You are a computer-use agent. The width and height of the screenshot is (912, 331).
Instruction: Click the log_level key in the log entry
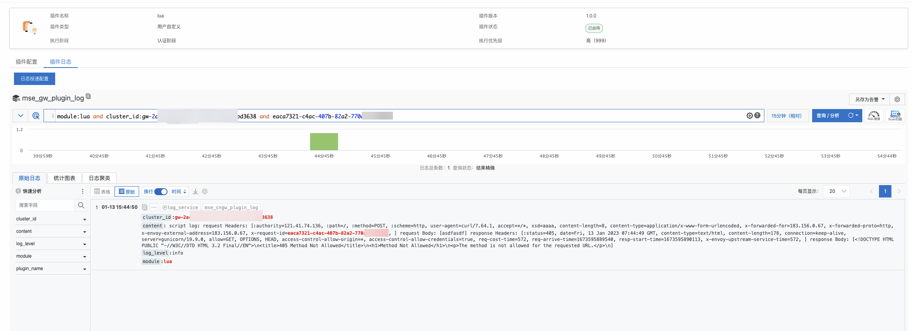click(x=155, y=253)
